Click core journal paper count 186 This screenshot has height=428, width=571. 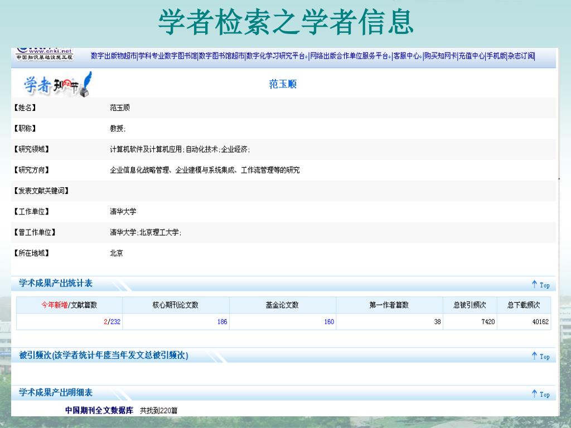tap(222, 322)
